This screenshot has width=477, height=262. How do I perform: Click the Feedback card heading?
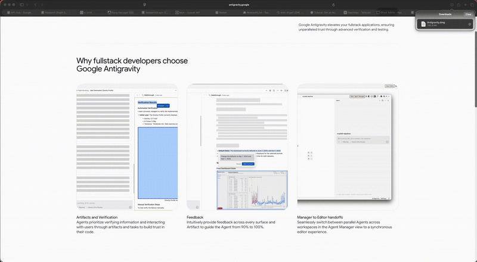pyautogui.click(x=195, y=218)
